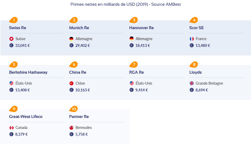Click the US flag under Berkshire Hathaway
The image size is (251, 144).
(11, 83)
